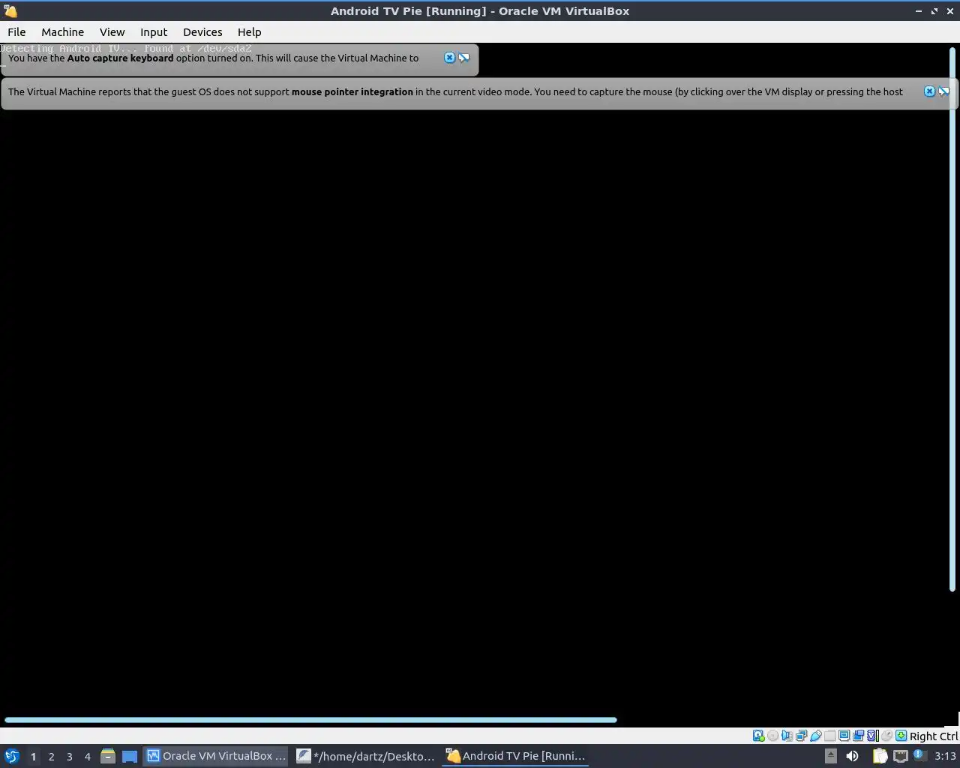Dismiss the Auto capture keyboard notification
Viewport: 960px width, 768px height.
(x=449, y=58)
